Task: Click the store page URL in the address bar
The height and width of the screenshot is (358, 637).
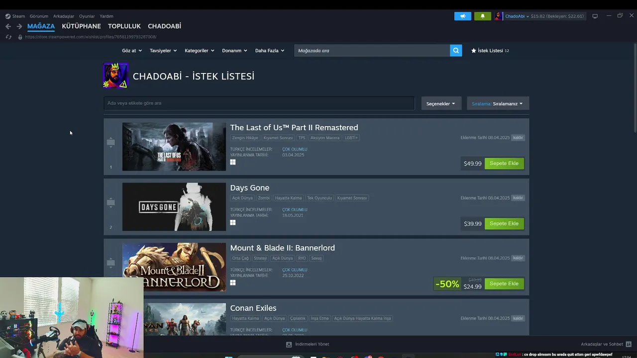Action: [x=91, y=37]
